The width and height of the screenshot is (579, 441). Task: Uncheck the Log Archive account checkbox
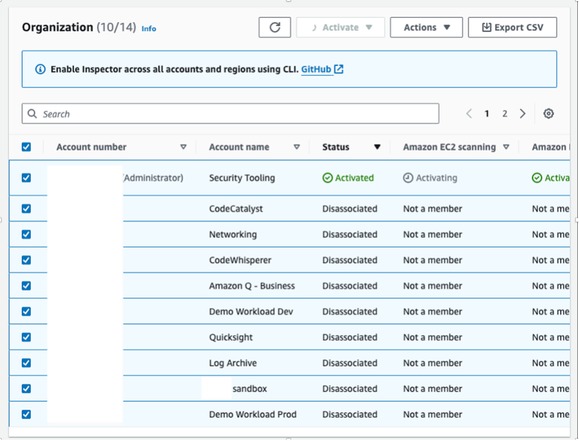(x=25, y=363)
